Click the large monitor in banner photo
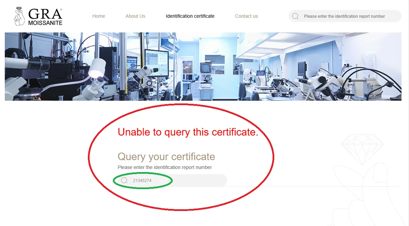Screen dimensions: 409x226 pos(156,62)
